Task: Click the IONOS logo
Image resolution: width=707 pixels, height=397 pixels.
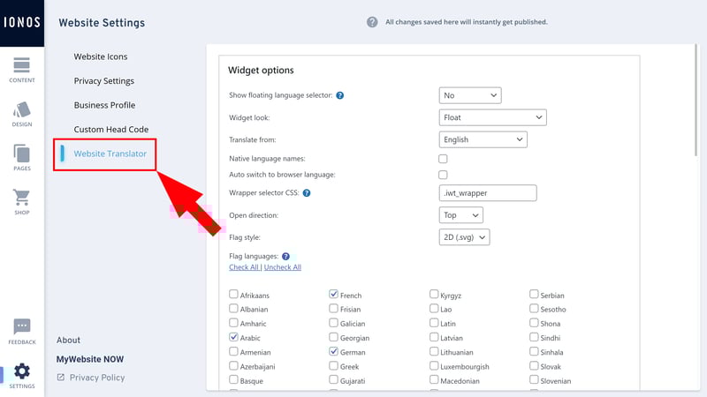Action: tap(22, 23)
